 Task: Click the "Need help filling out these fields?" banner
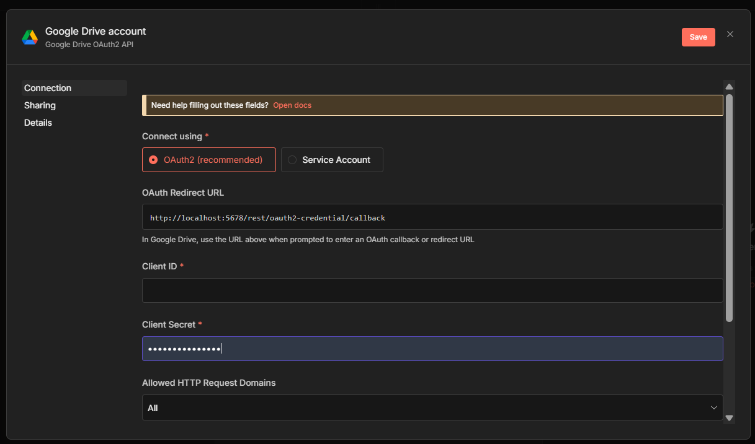pos(210,105)
